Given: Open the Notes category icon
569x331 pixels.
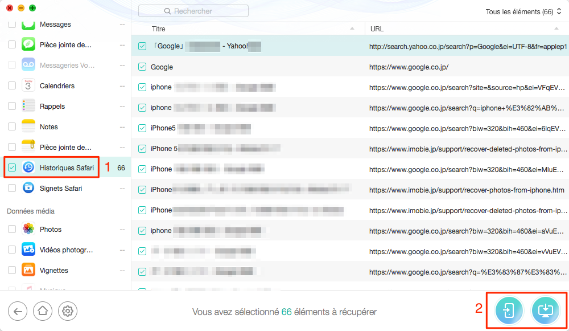Looking at the screenshot, I should (28, 127).
